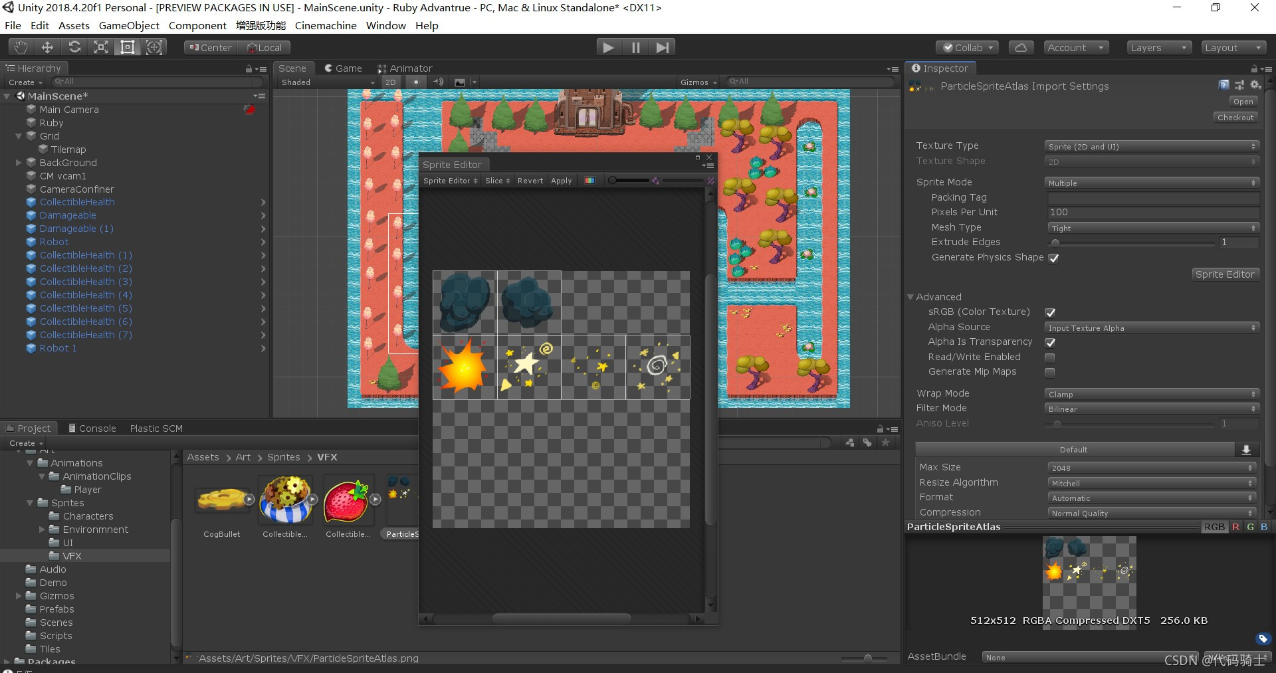Open the Layout dropdown

pos(1233,47)
